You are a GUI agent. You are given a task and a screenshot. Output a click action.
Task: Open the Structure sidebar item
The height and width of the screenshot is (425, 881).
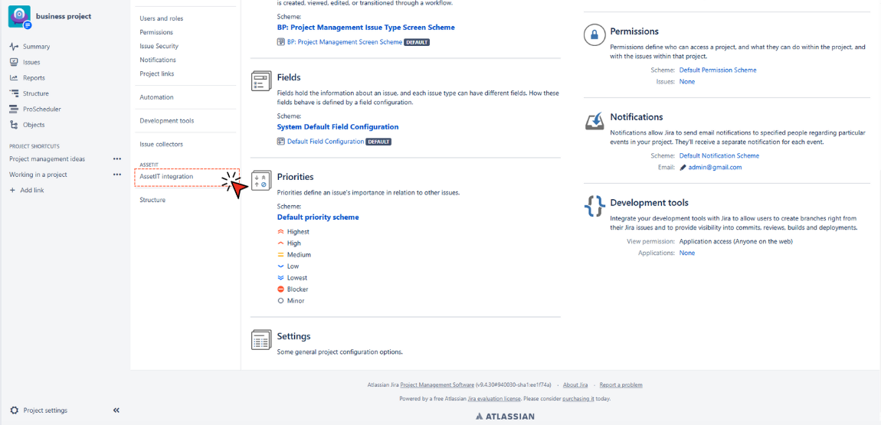35,93
